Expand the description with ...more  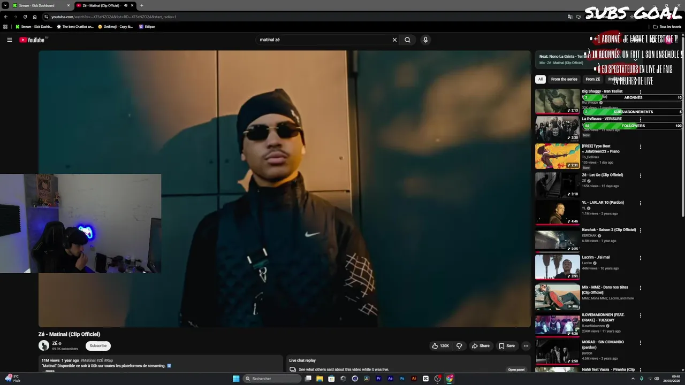pos(49,371)
